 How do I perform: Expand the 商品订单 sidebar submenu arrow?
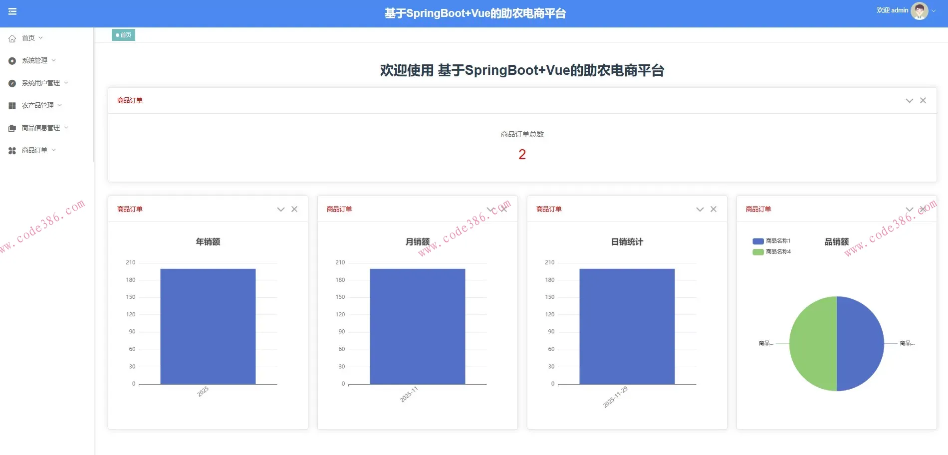pos(53,150)
